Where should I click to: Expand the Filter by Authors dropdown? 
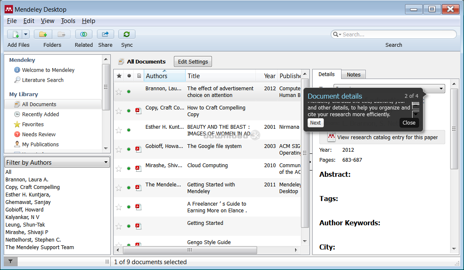point(57,162)
